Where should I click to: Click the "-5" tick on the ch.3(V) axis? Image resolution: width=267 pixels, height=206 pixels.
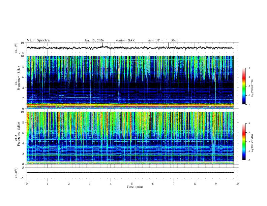click(23, 178)
